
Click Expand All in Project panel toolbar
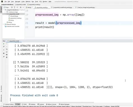coord(15,7)
